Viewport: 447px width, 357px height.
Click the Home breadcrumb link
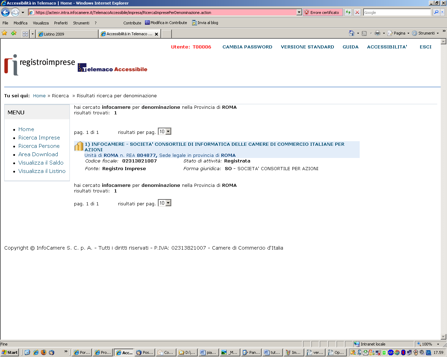(39, 96)
